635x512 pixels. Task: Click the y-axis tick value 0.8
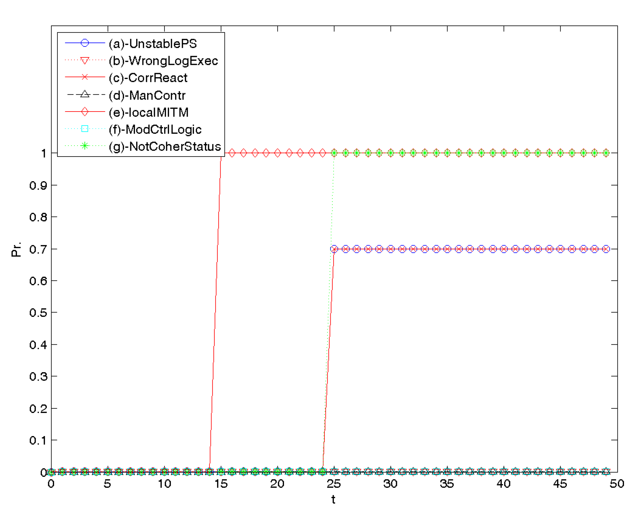coord(38,217)
